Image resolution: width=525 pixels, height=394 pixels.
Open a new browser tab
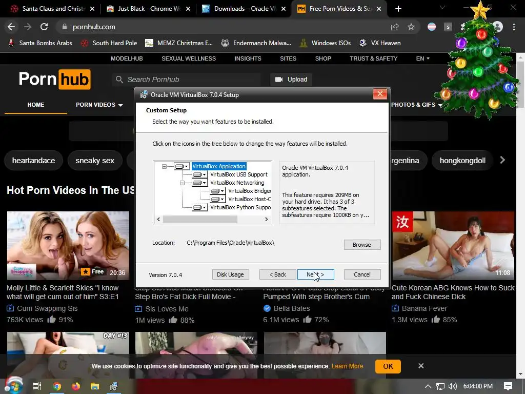[398, 9]
